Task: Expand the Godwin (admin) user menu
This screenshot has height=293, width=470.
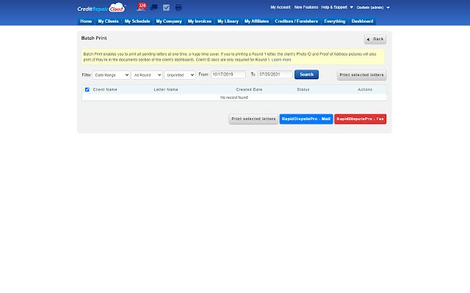Action: click(373, 7)
